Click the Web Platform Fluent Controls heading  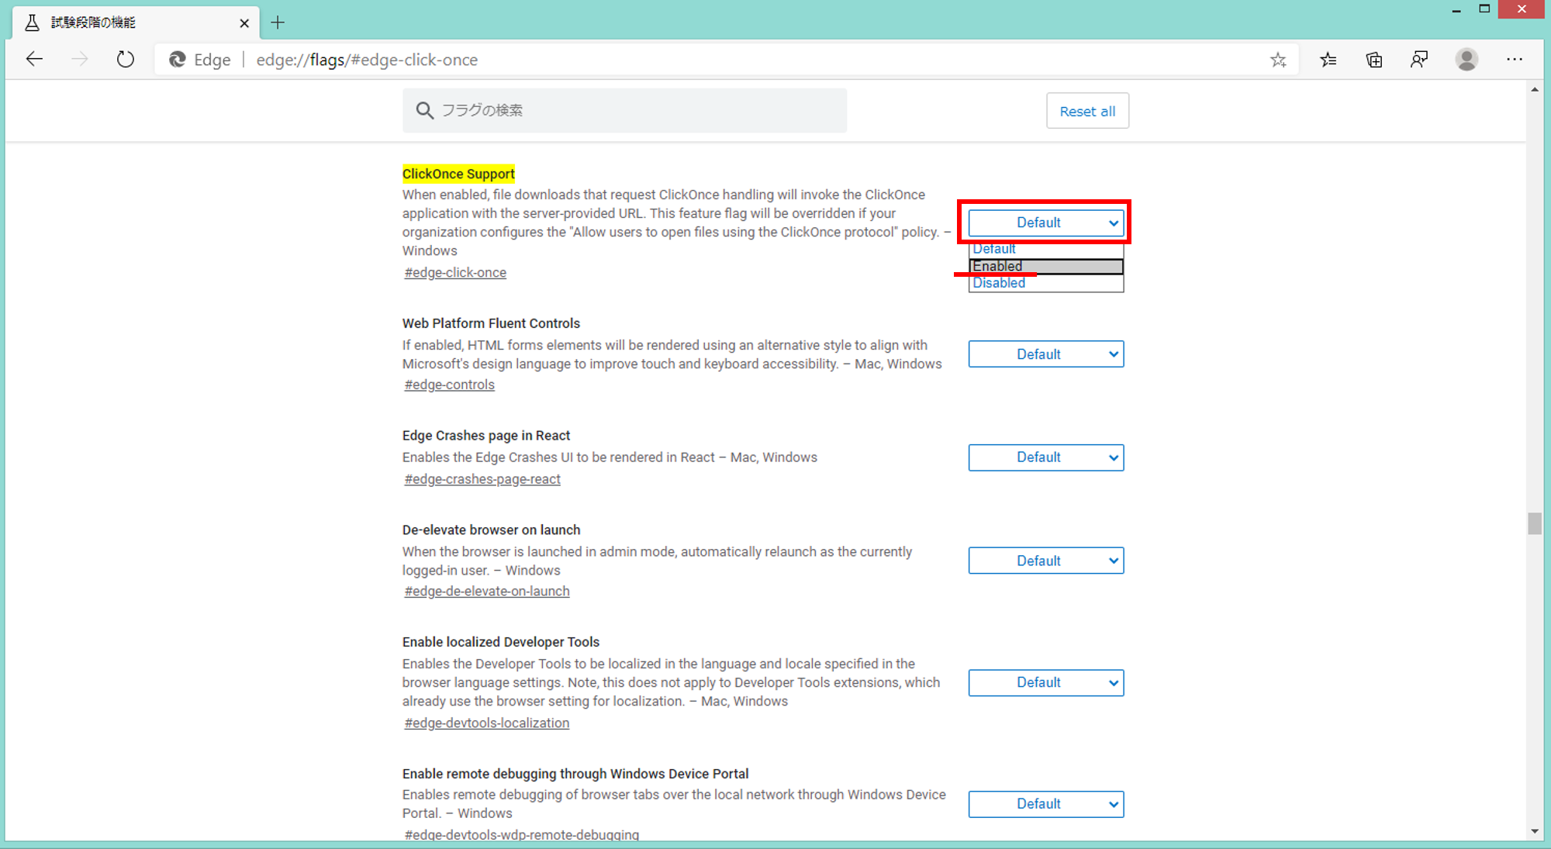tap(491, 323)
